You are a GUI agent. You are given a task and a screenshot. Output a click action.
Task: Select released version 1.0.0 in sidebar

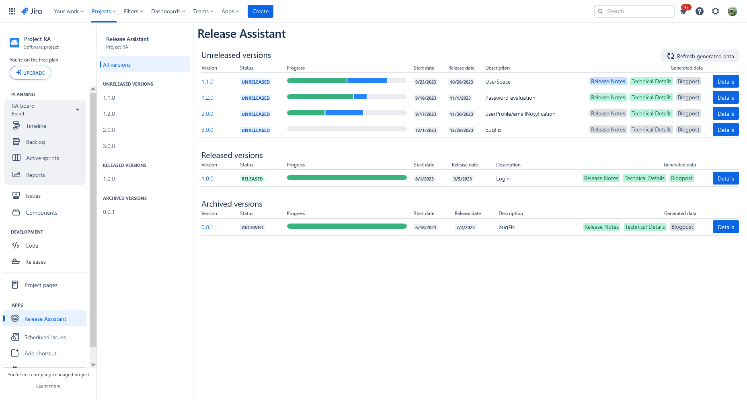tap(109, 179)
